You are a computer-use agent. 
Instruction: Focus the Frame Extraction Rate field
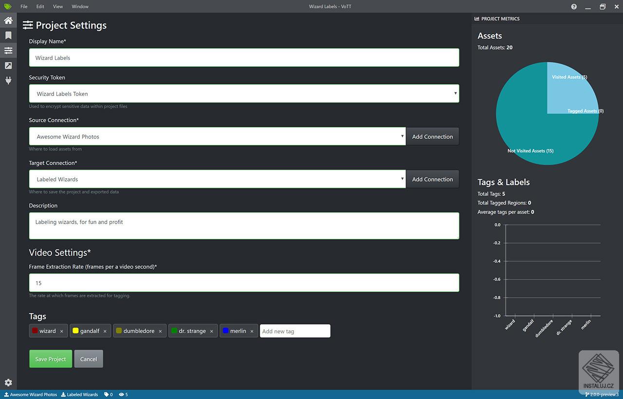[x=244, y=283]
